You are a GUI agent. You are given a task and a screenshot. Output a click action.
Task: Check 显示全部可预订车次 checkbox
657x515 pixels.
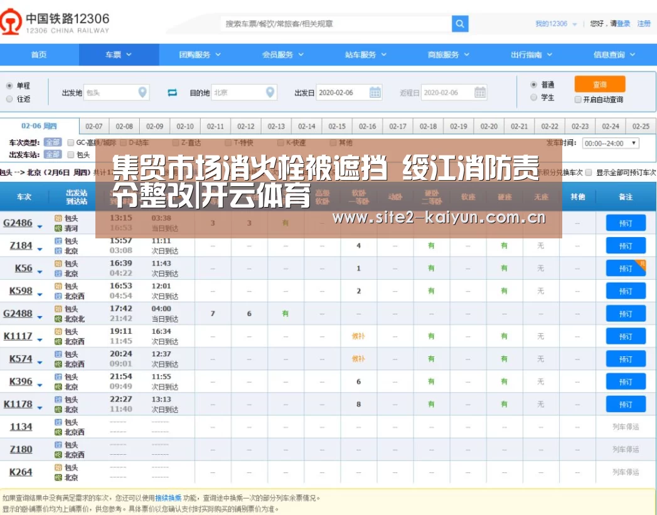point(589,173)
